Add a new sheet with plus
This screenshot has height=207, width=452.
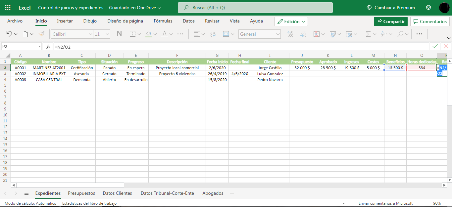[x=232, y=193]
